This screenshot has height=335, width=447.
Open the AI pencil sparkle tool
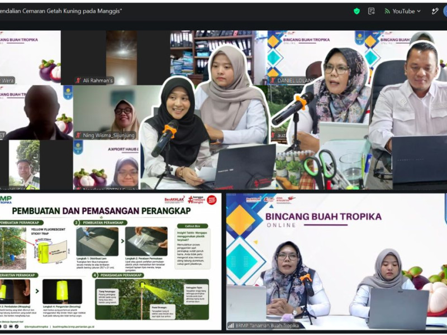(x=435, y=11)
